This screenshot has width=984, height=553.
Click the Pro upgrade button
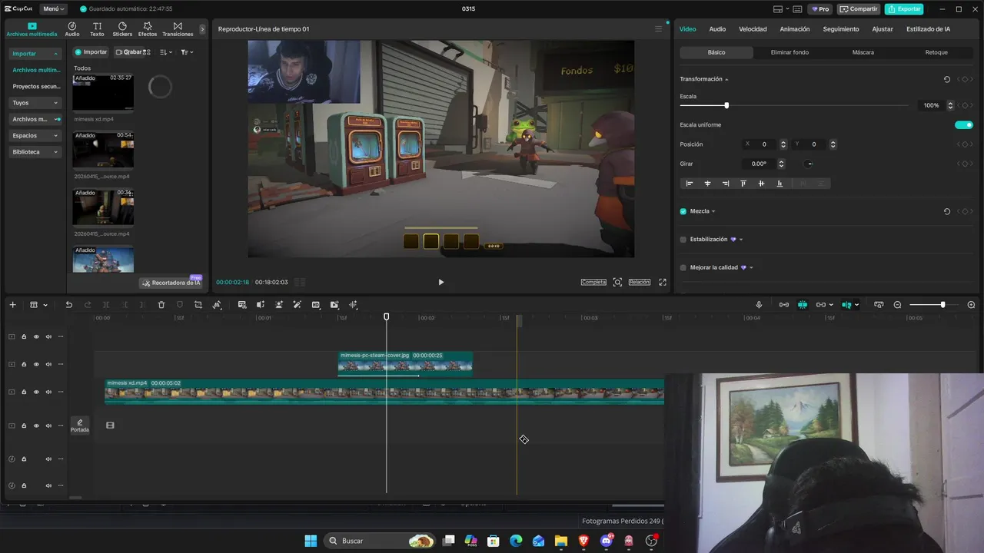(820, 9)
